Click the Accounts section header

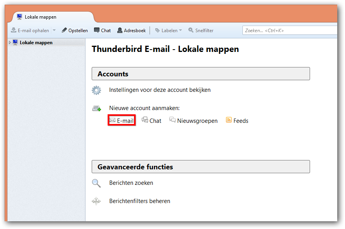pyautogui.click(x=200, y=74)
